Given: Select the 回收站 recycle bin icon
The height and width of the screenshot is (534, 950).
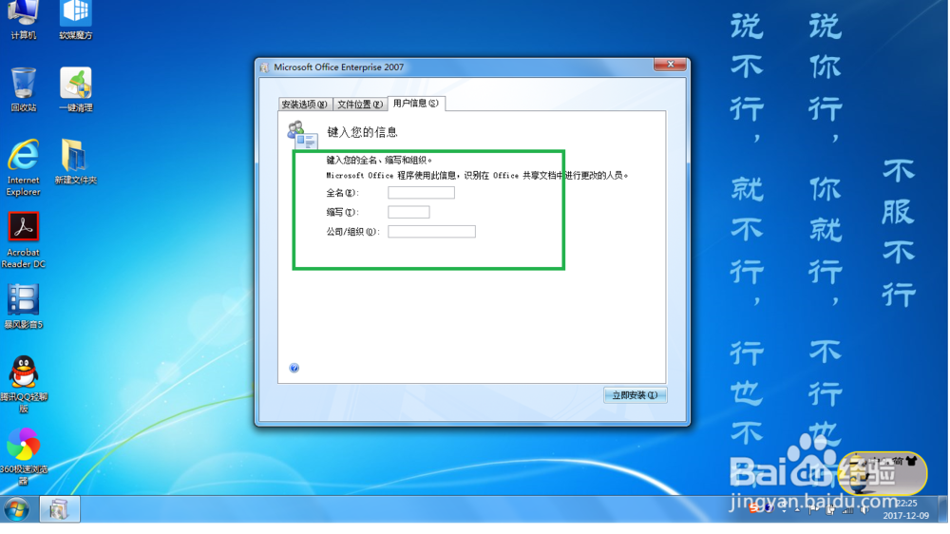Looking at the screenshot, I should click(23, 89).
